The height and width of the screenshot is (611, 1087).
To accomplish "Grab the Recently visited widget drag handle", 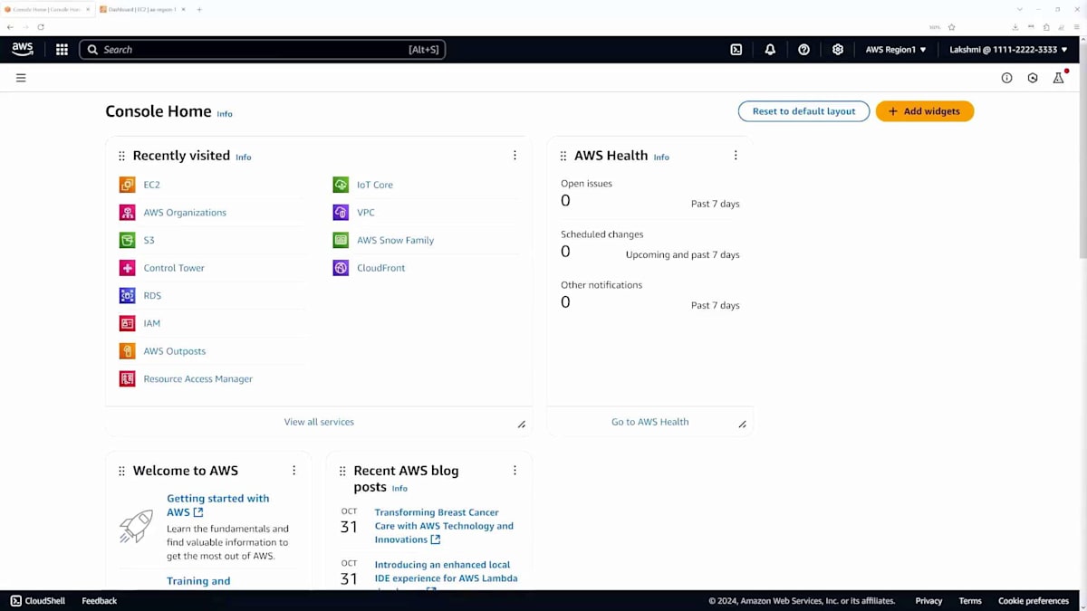I will click(121, 157).
